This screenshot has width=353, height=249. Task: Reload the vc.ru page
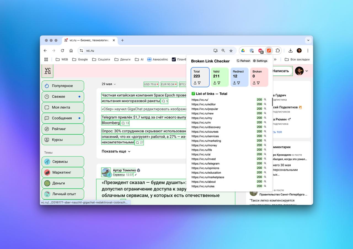click(62, 51)
